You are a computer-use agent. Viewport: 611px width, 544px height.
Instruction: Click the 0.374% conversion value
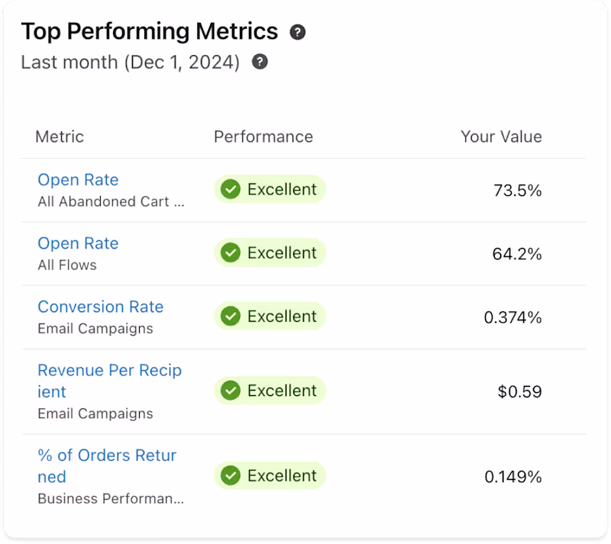click(512, 317)
